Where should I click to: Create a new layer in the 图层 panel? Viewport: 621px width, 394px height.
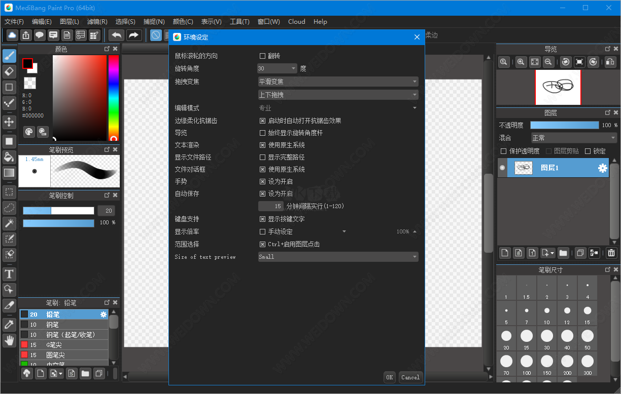tap(504, 253)
